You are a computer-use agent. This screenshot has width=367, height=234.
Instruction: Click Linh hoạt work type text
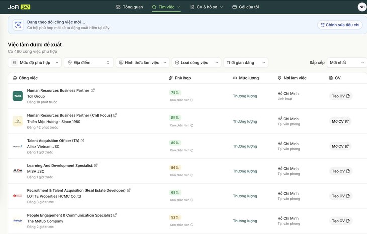(285, 99)
